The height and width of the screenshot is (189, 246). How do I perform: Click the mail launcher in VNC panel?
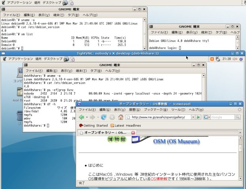point(72,59)
